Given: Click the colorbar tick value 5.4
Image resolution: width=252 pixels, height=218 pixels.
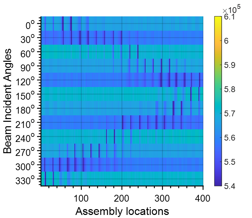Looking at the screenshot, I should point(229,186).
